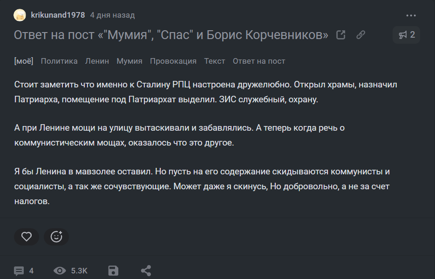The width and height of the screenshot is (435, 279).
Task: Like the post with heart button
Action: pyautogui.click(x=27, y=237)
